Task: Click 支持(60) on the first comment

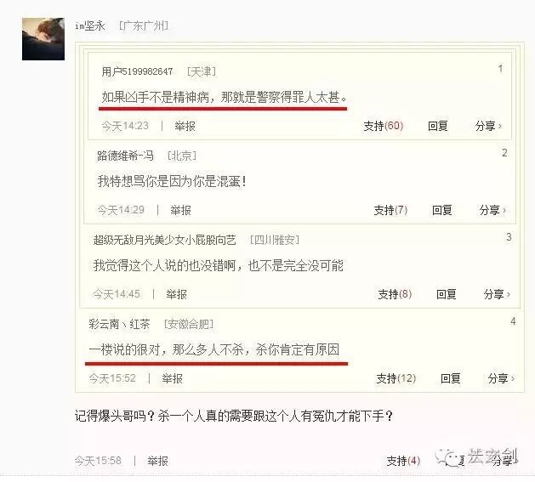Action: pyautogui.click(x=383, y=126)
